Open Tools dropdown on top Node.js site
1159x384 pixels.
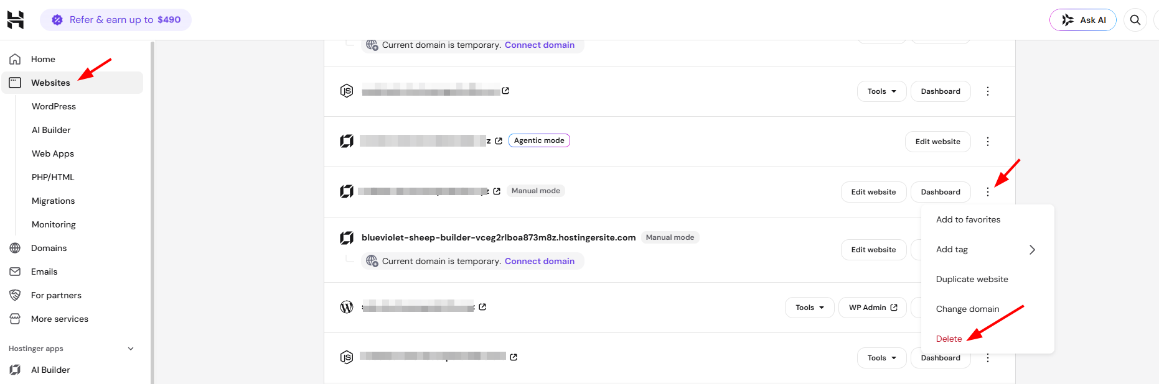882,91
